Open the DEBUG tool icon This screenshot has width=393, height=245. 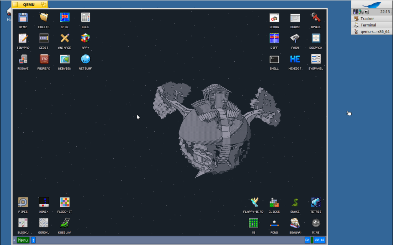(x=274, y=18)
